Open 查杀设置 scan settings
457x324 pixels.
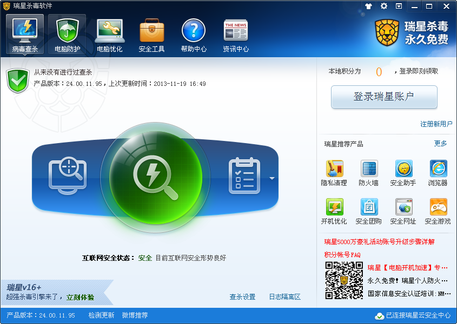tap(242, 296)
